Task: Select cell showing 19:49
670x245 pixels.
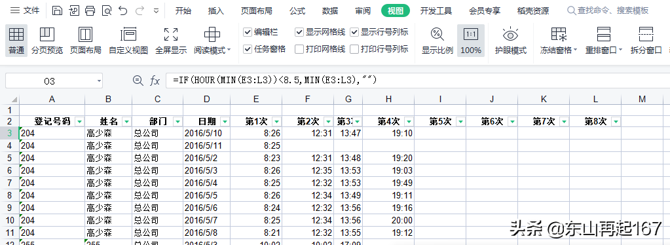Action: click(388, 183)
